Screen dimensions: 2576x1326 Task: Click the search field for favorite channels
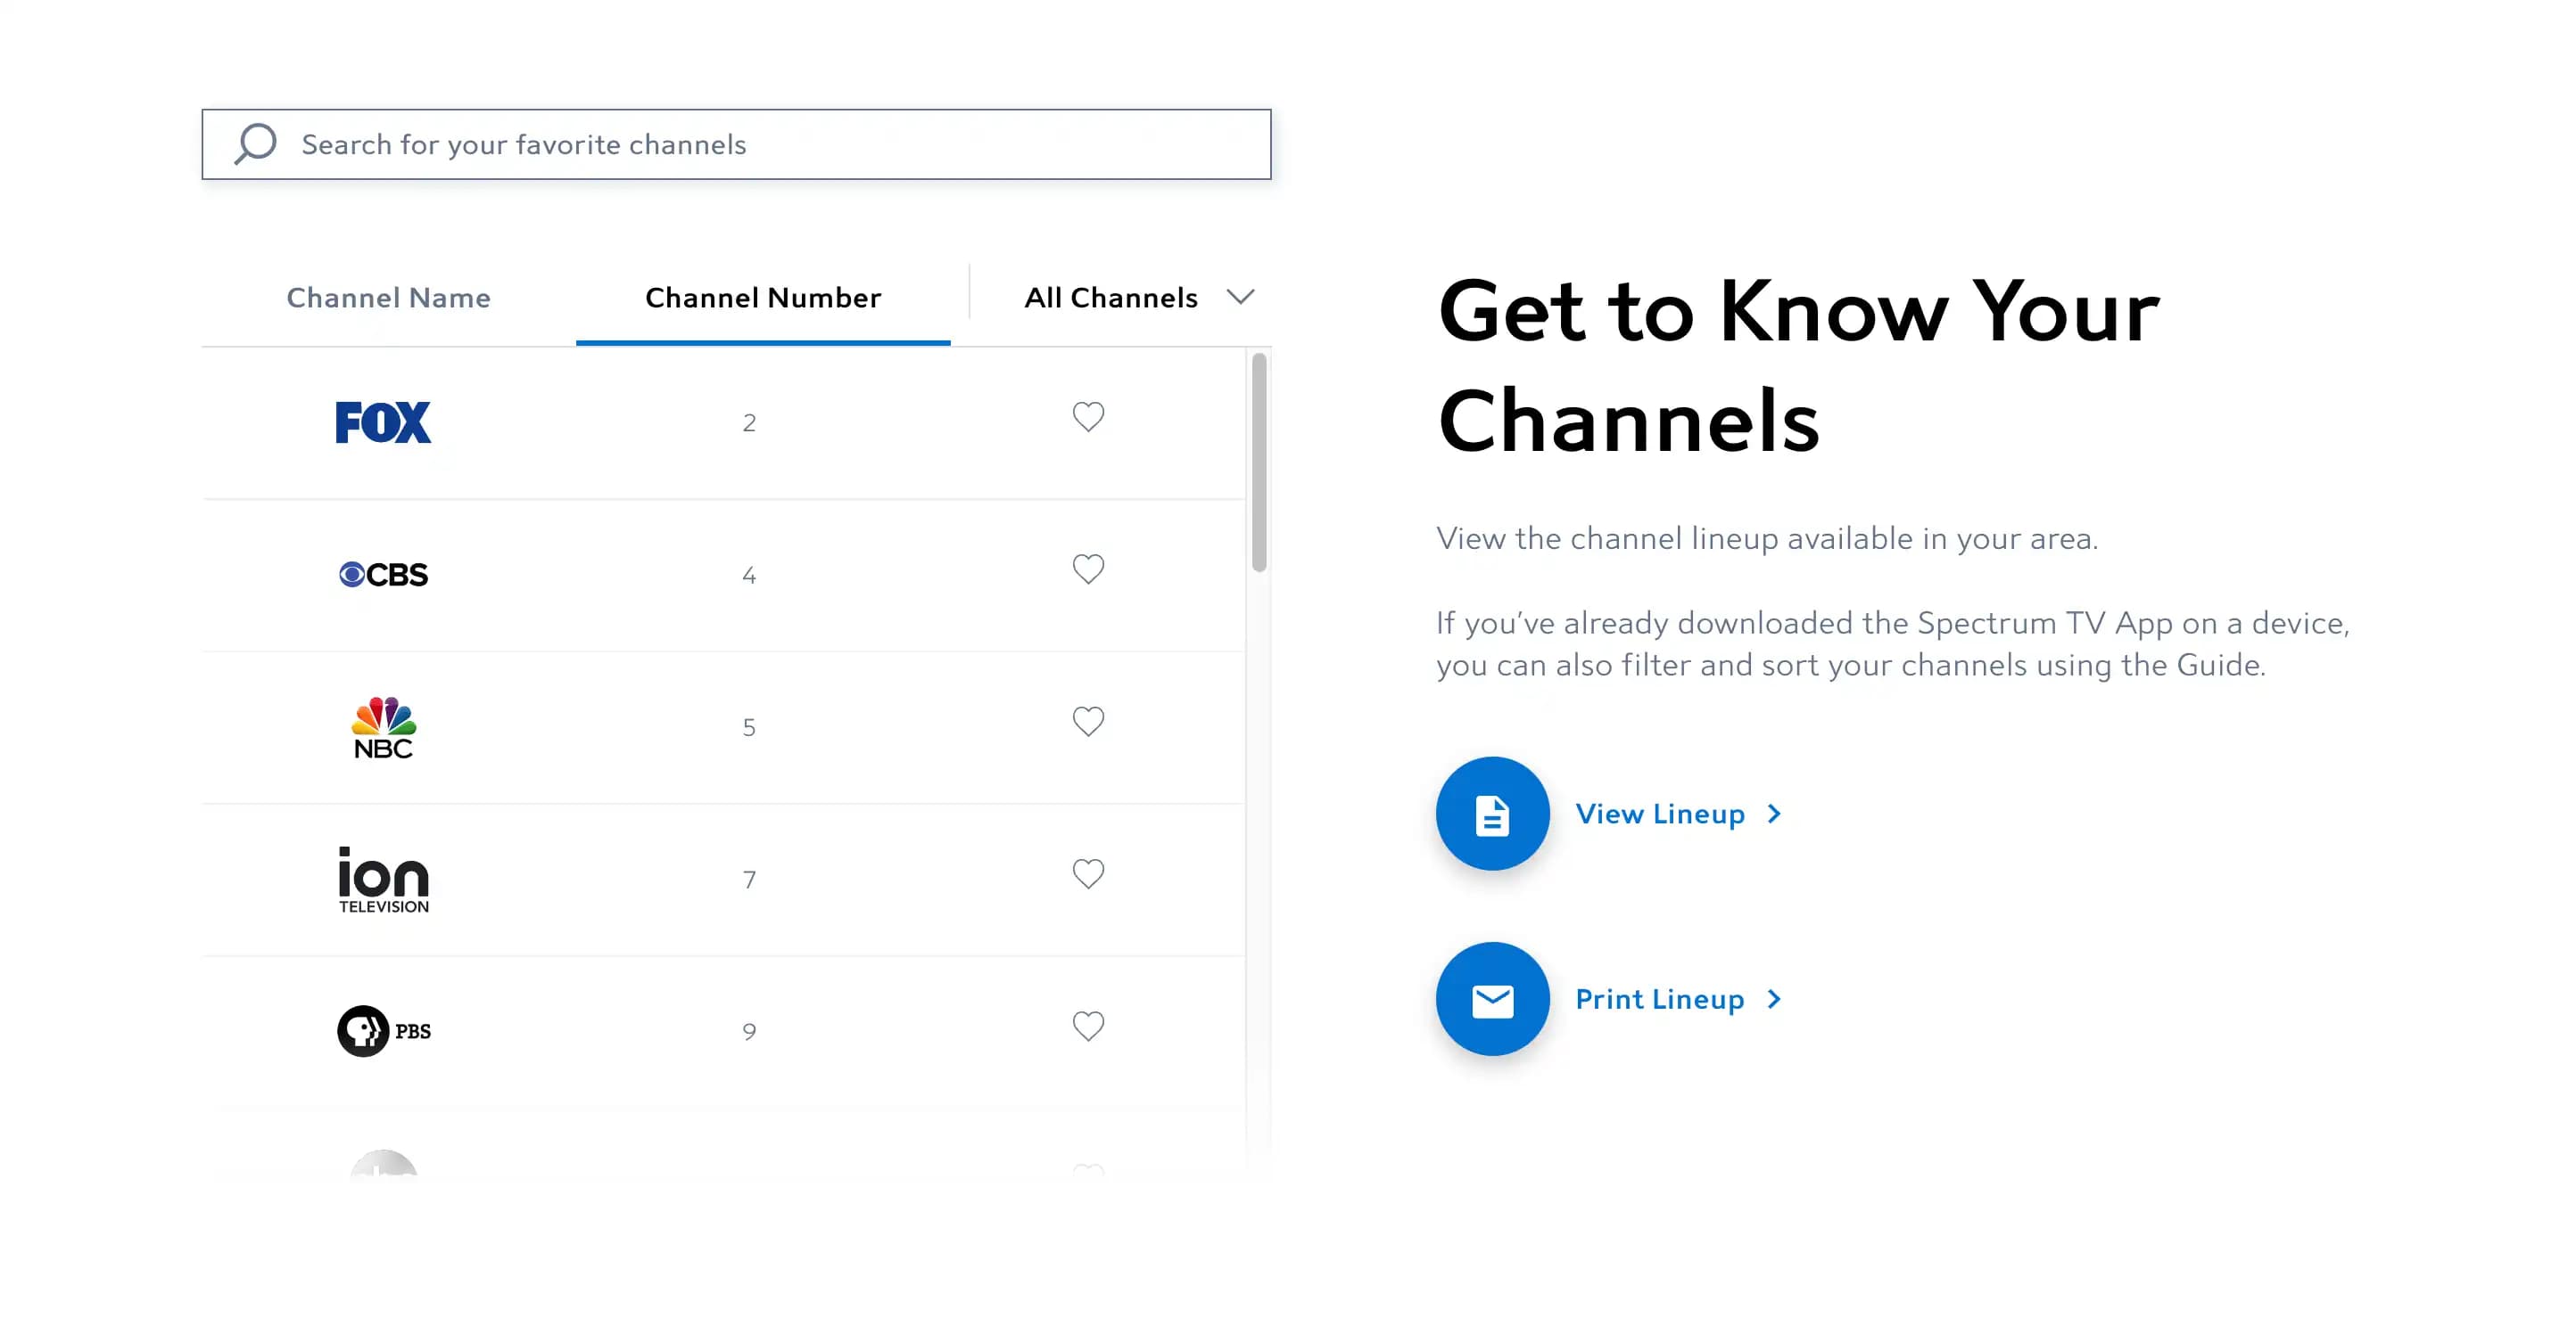[x=736, y=143]
